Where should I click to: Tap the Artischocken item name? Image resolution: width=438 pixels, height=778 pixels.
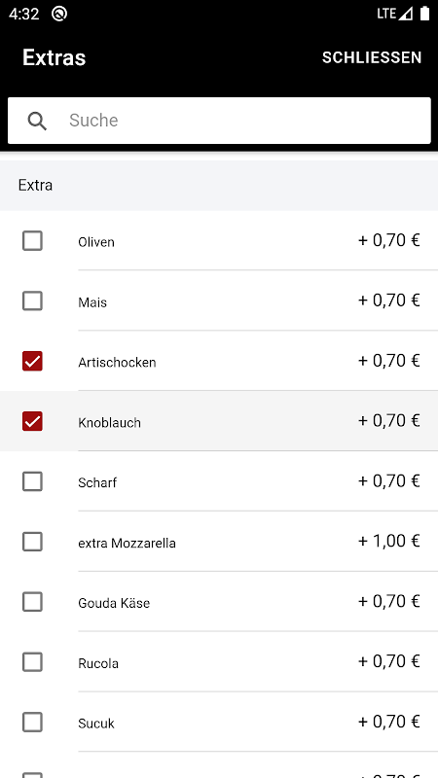(x=117, y=363)
